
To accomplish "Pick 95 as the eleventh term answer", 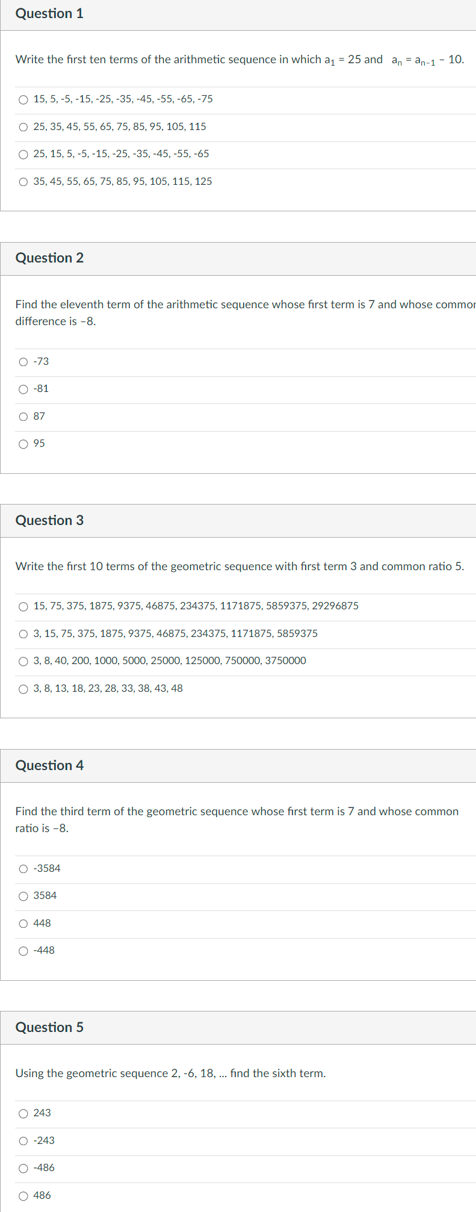I will pyautogui.click(x=23, y=443).
